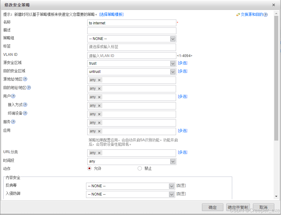Remove the any tag from 目的地址/地区

(x=99, y=88)
